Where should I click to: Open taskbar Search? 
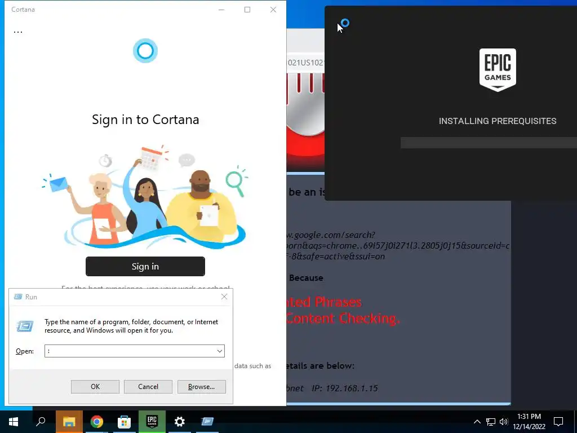pyautogui.click(x=41, y=422)
